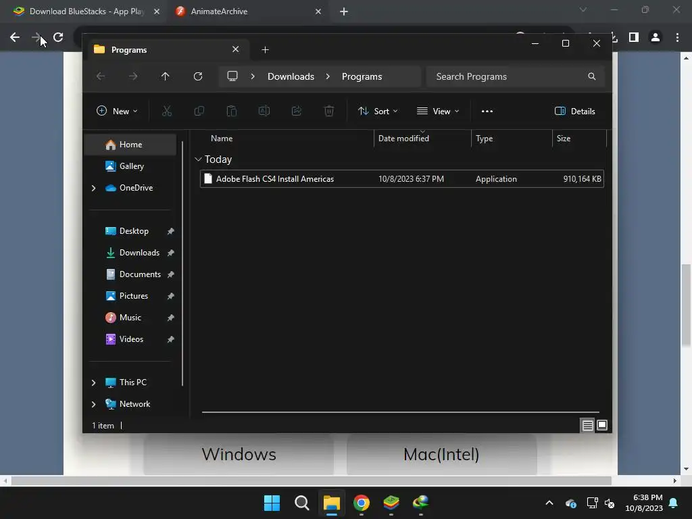The width and height of the screenshot is (692, 519).
Task: Click the Windows download button on page
Action: pos(239,454)
